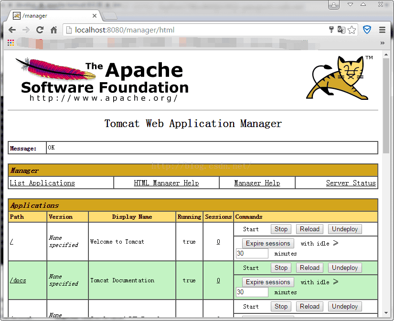
Task: Click the Apache Software Foundation logo
Action: point(102,80)
